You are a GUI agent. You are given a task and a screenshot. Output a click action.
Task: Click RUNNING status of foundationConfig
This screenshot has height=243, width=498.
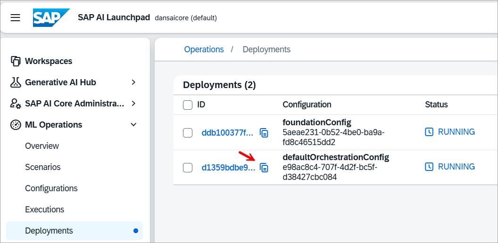coord(456,132)
